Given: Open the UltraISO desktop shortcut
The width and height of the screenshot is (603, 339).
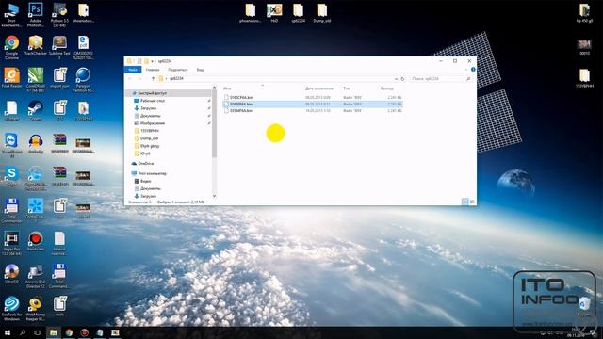Looking at the screenshot, I should [x=11, y=274].
